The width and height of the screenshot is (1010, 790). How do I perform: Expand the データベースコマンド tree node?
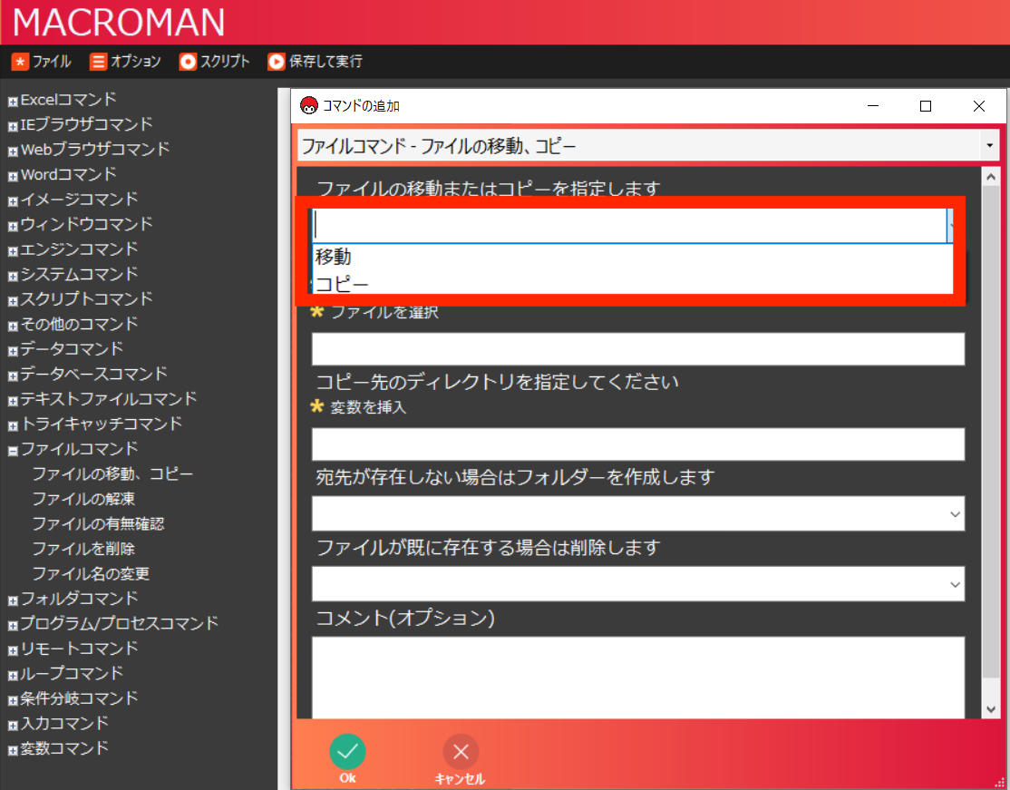pos(12,375)
